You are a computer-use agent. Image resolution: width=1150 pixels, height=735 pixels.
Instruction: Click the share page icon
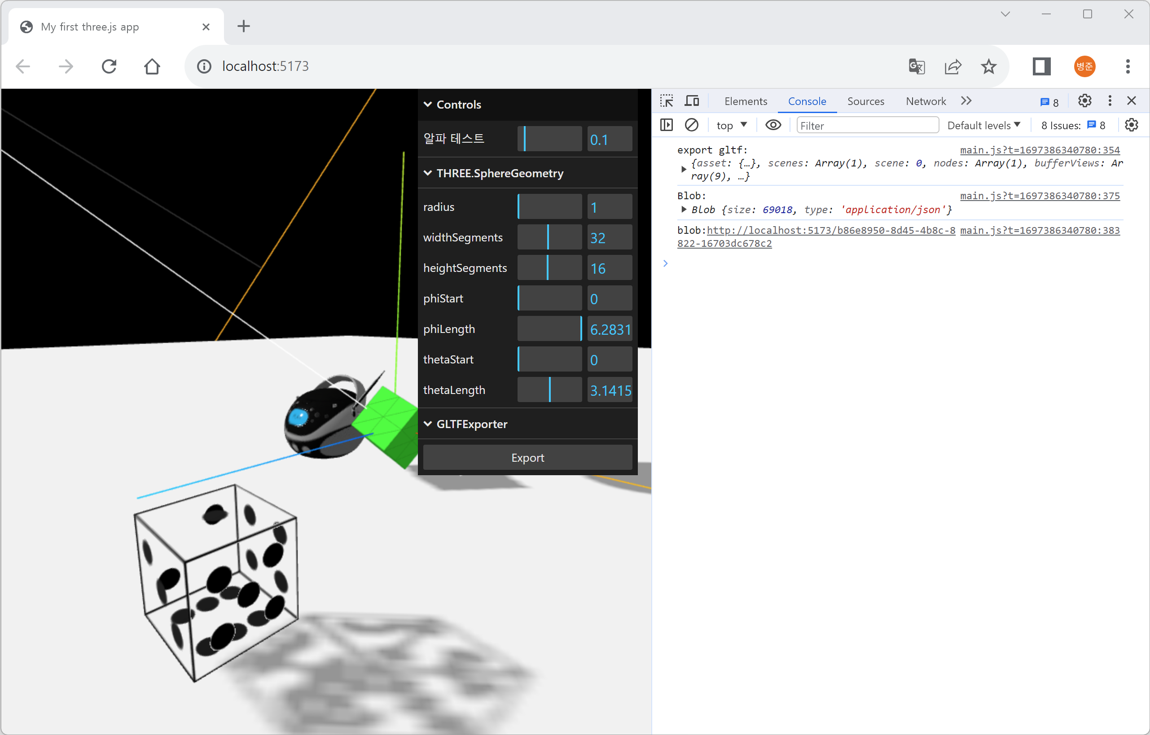pos(952,66)
